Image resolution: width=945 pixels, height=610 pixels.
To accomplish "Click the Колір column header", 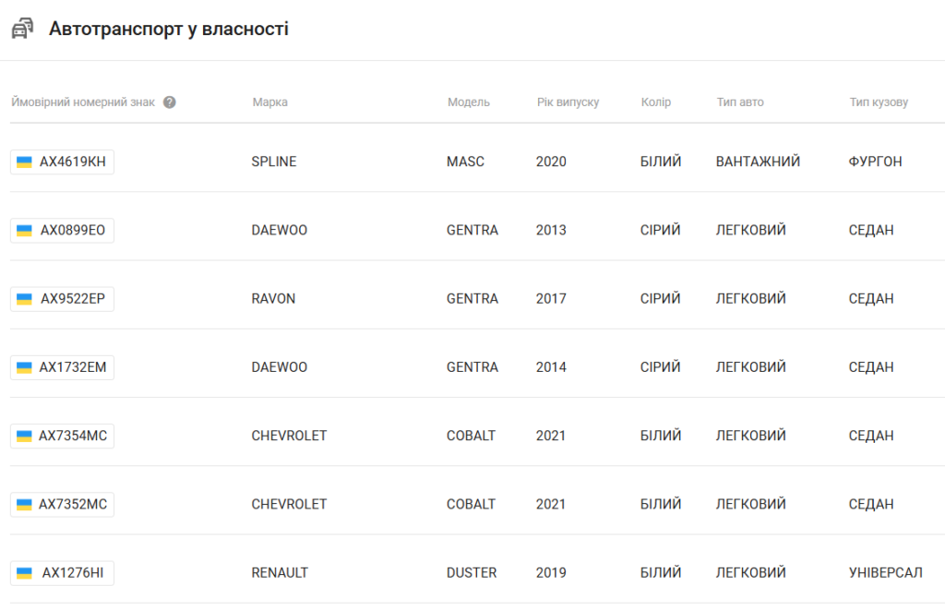I will click(656, 102).
